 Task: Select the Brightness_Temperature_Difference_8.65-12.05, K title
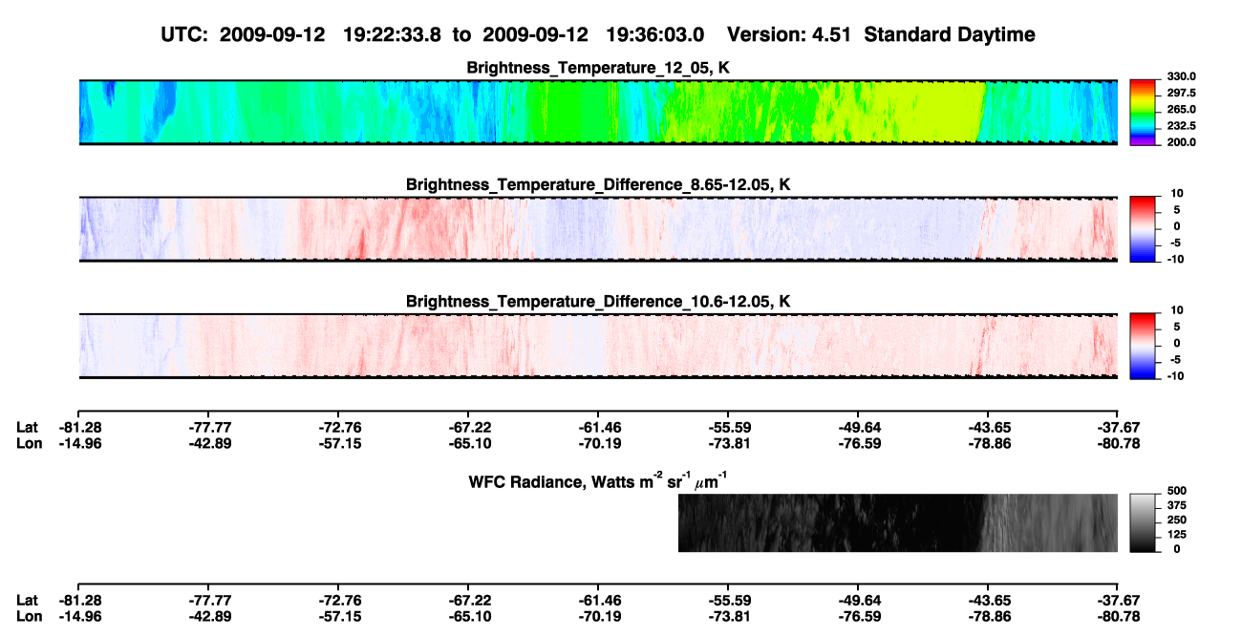pyautogui.click(x=598, y=183)
